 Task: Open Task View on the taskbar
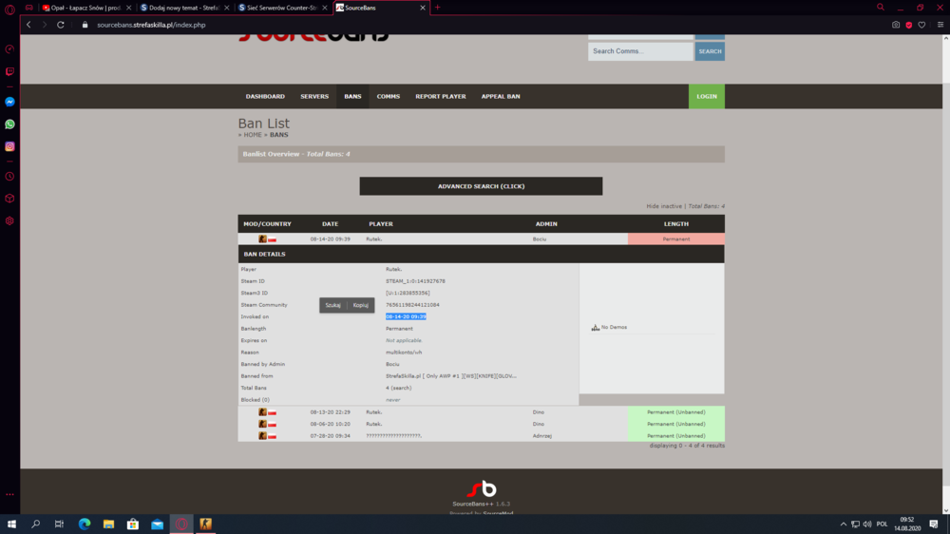[x=59, y=524]
